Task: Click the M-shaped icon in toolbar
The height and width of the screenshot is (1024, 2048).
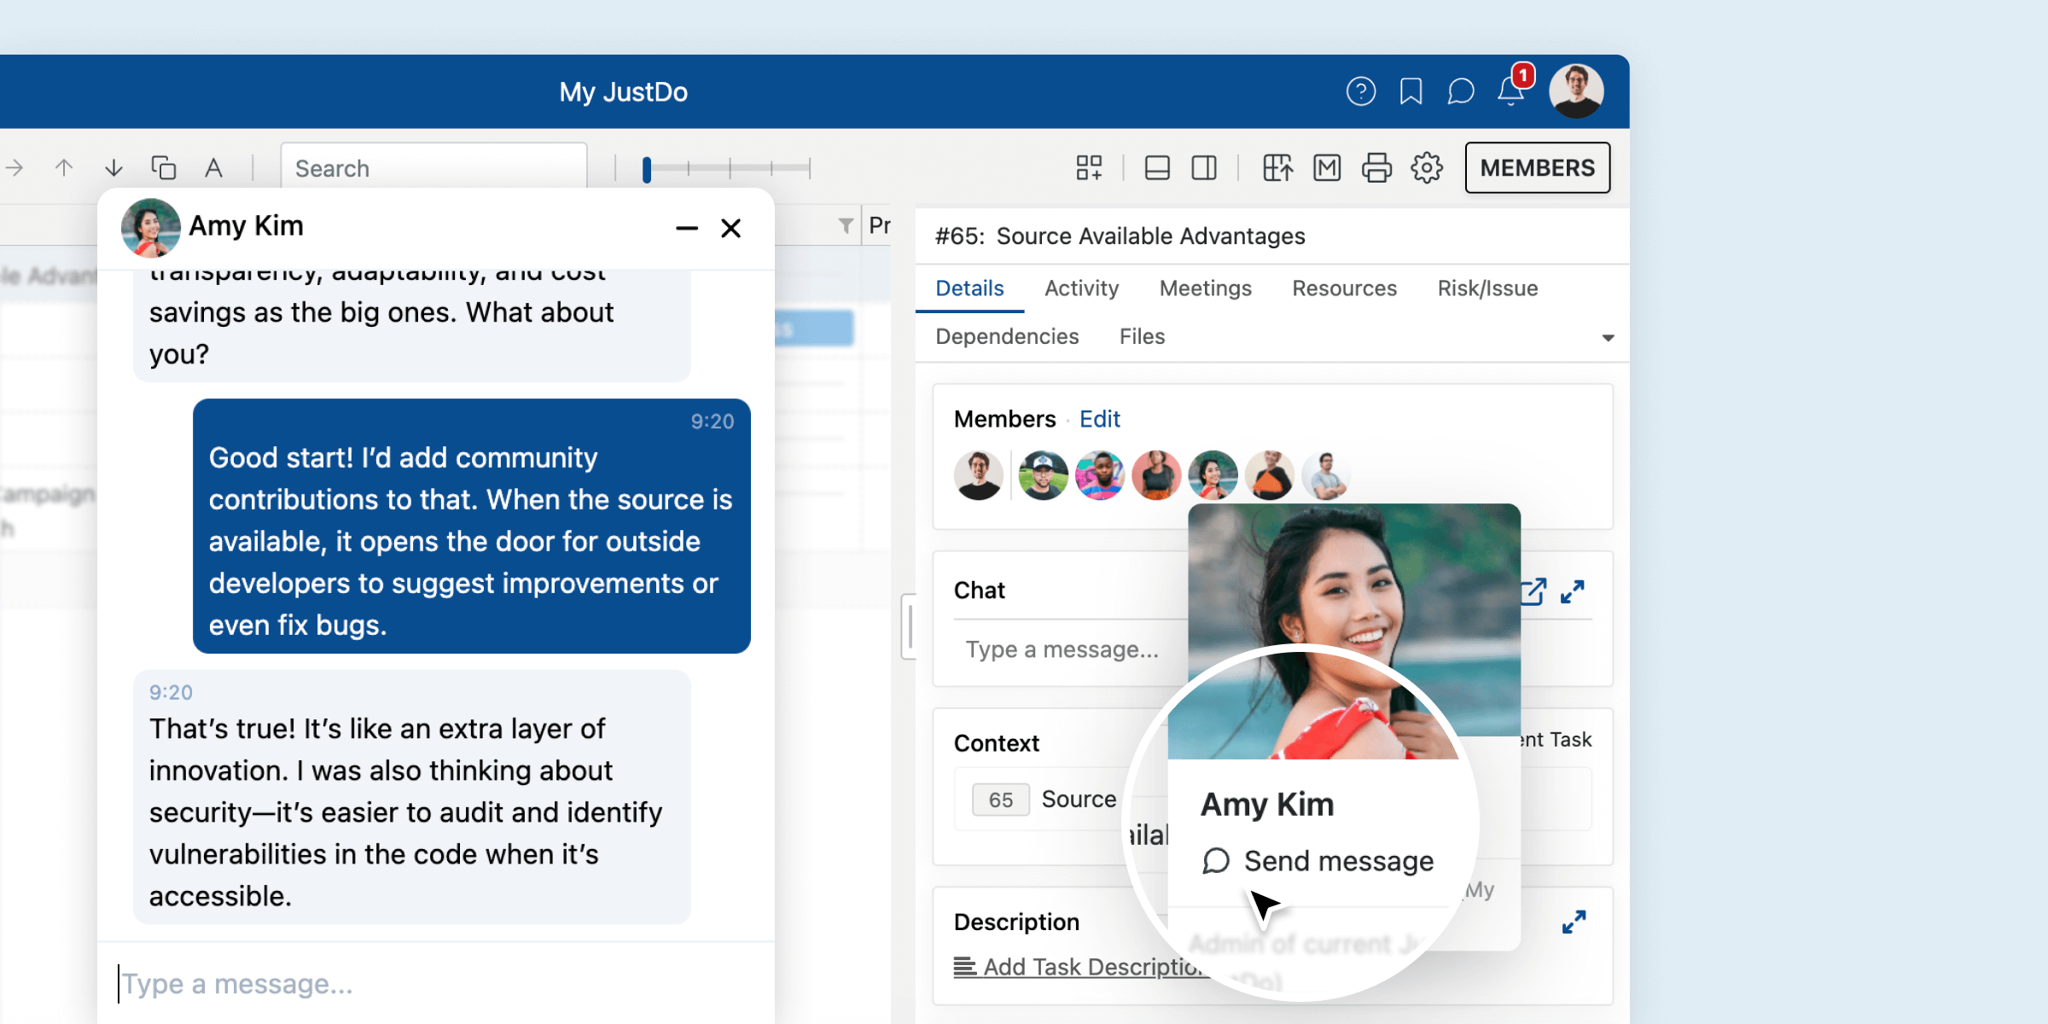Action: coord(1327,168)
